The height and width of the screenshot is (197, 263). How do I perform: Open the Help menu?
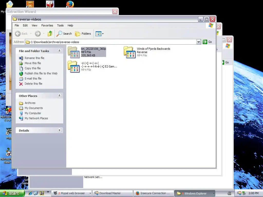[70, 25]
